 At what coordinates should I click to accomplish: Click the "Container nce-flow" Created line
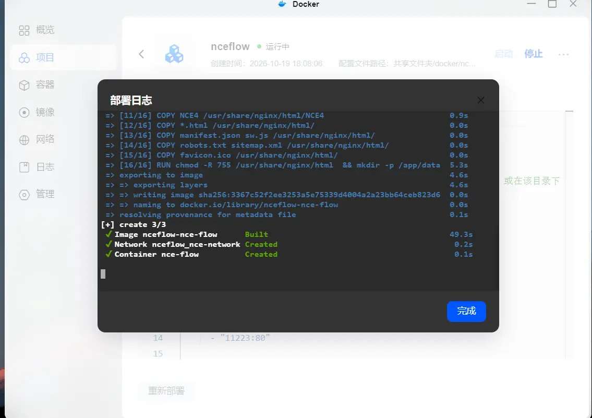289,254
